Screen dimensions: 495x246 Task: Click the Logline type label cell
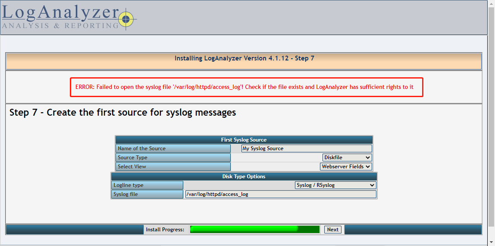coord(147,185)
